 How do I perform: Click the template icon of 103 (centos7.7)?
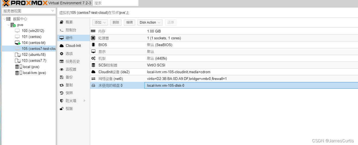pos(18,60)
